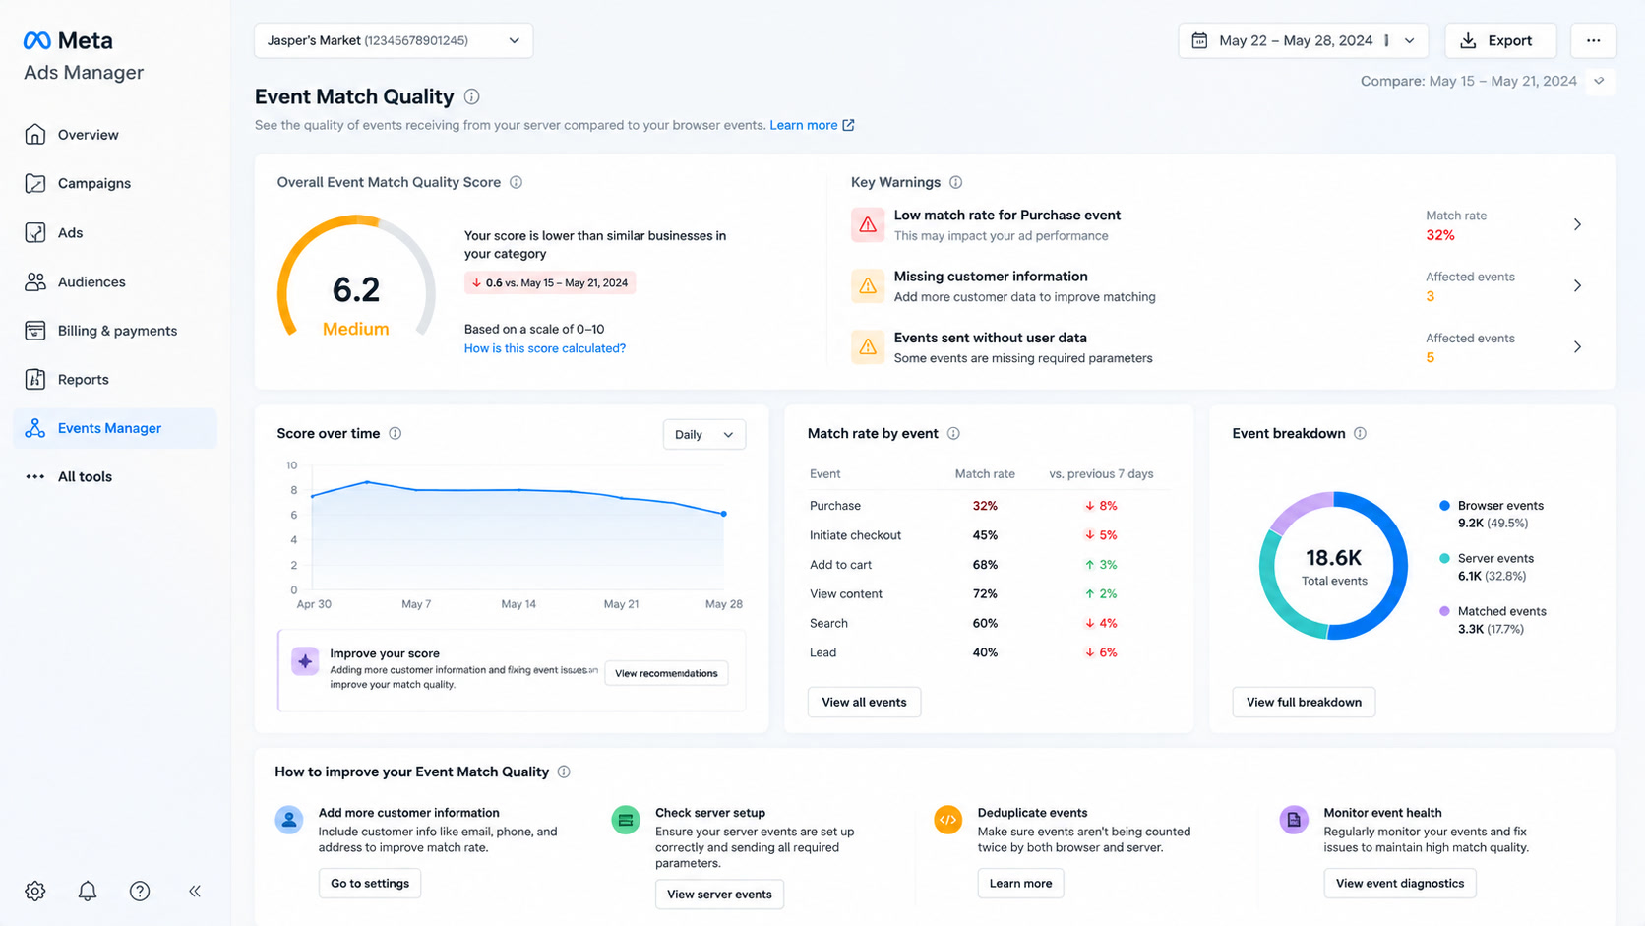Open the more options ellipsis menu
This screenshot has width=1645, height=926.
(x=1594, y=40)
